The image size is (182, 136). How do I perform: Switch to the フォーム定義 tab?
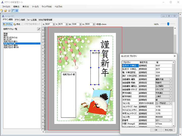click(31, 20)
